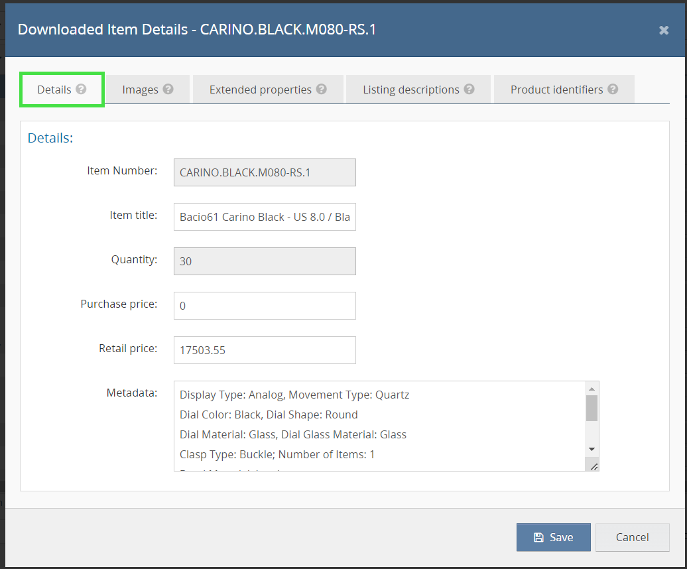
Task: Click the Product identifiers help icon
Action: 613,89
